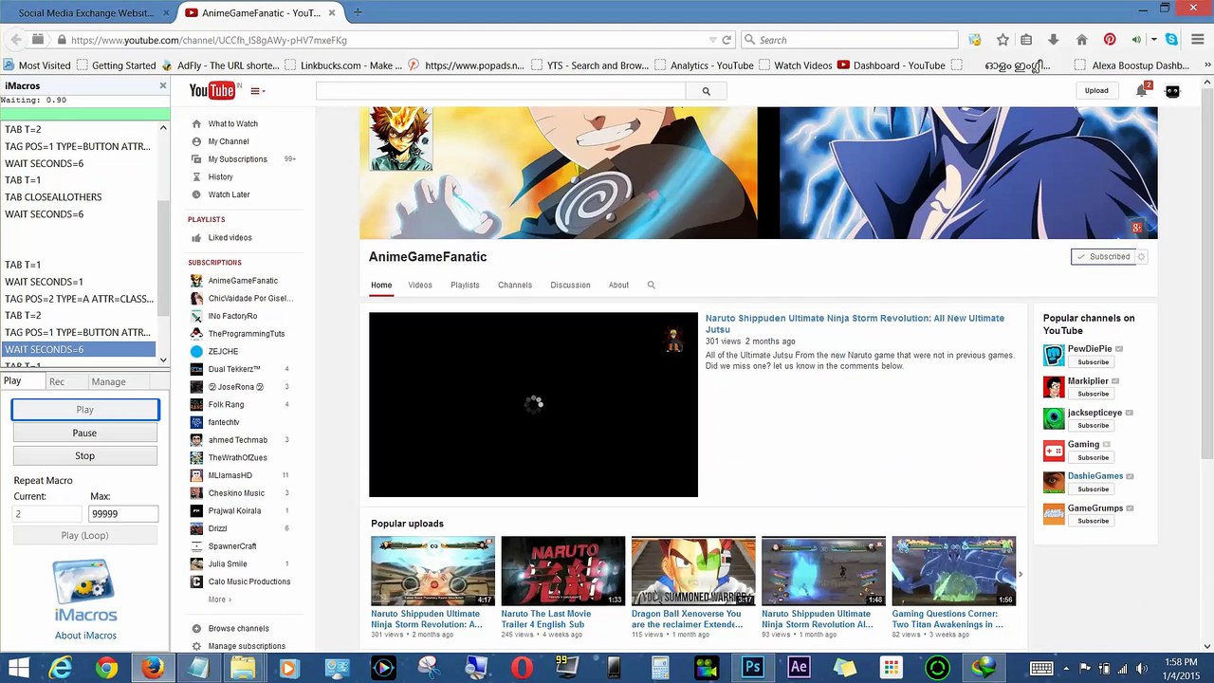The height and width of the screenshot is (683, 1214).
Task: Expand More subscriptions in sidebar
Action: click(x=219, y=600)
